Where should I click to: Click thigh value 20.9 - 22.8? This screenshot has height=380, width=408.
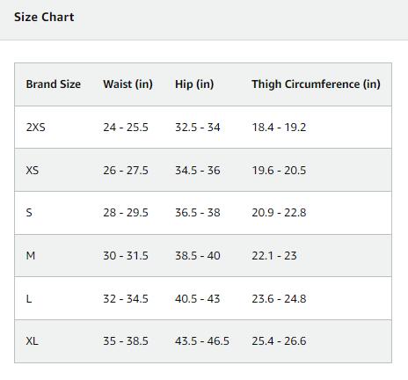tap(279, 213)
